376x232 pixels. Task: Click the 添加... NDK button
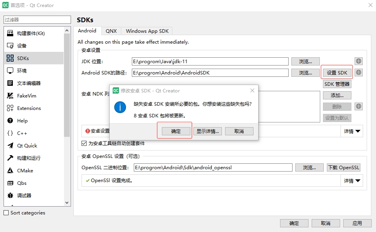pyautogui.click(x=337, y=96)
